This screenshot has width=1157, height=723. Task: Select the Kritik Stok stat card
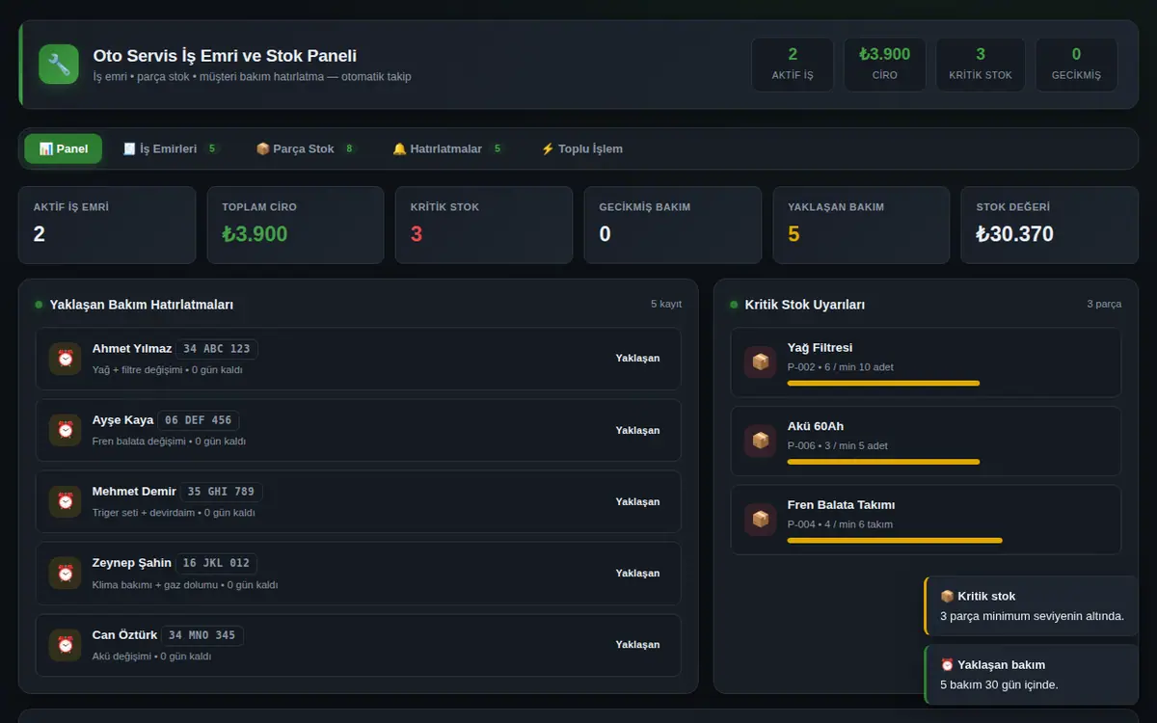484,225
